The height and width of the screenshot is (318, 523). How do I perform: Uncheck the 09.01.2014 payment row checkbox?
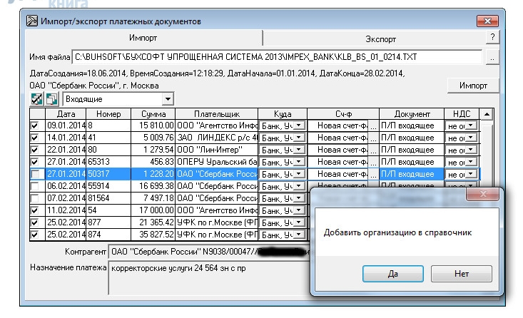pos(36,125)
